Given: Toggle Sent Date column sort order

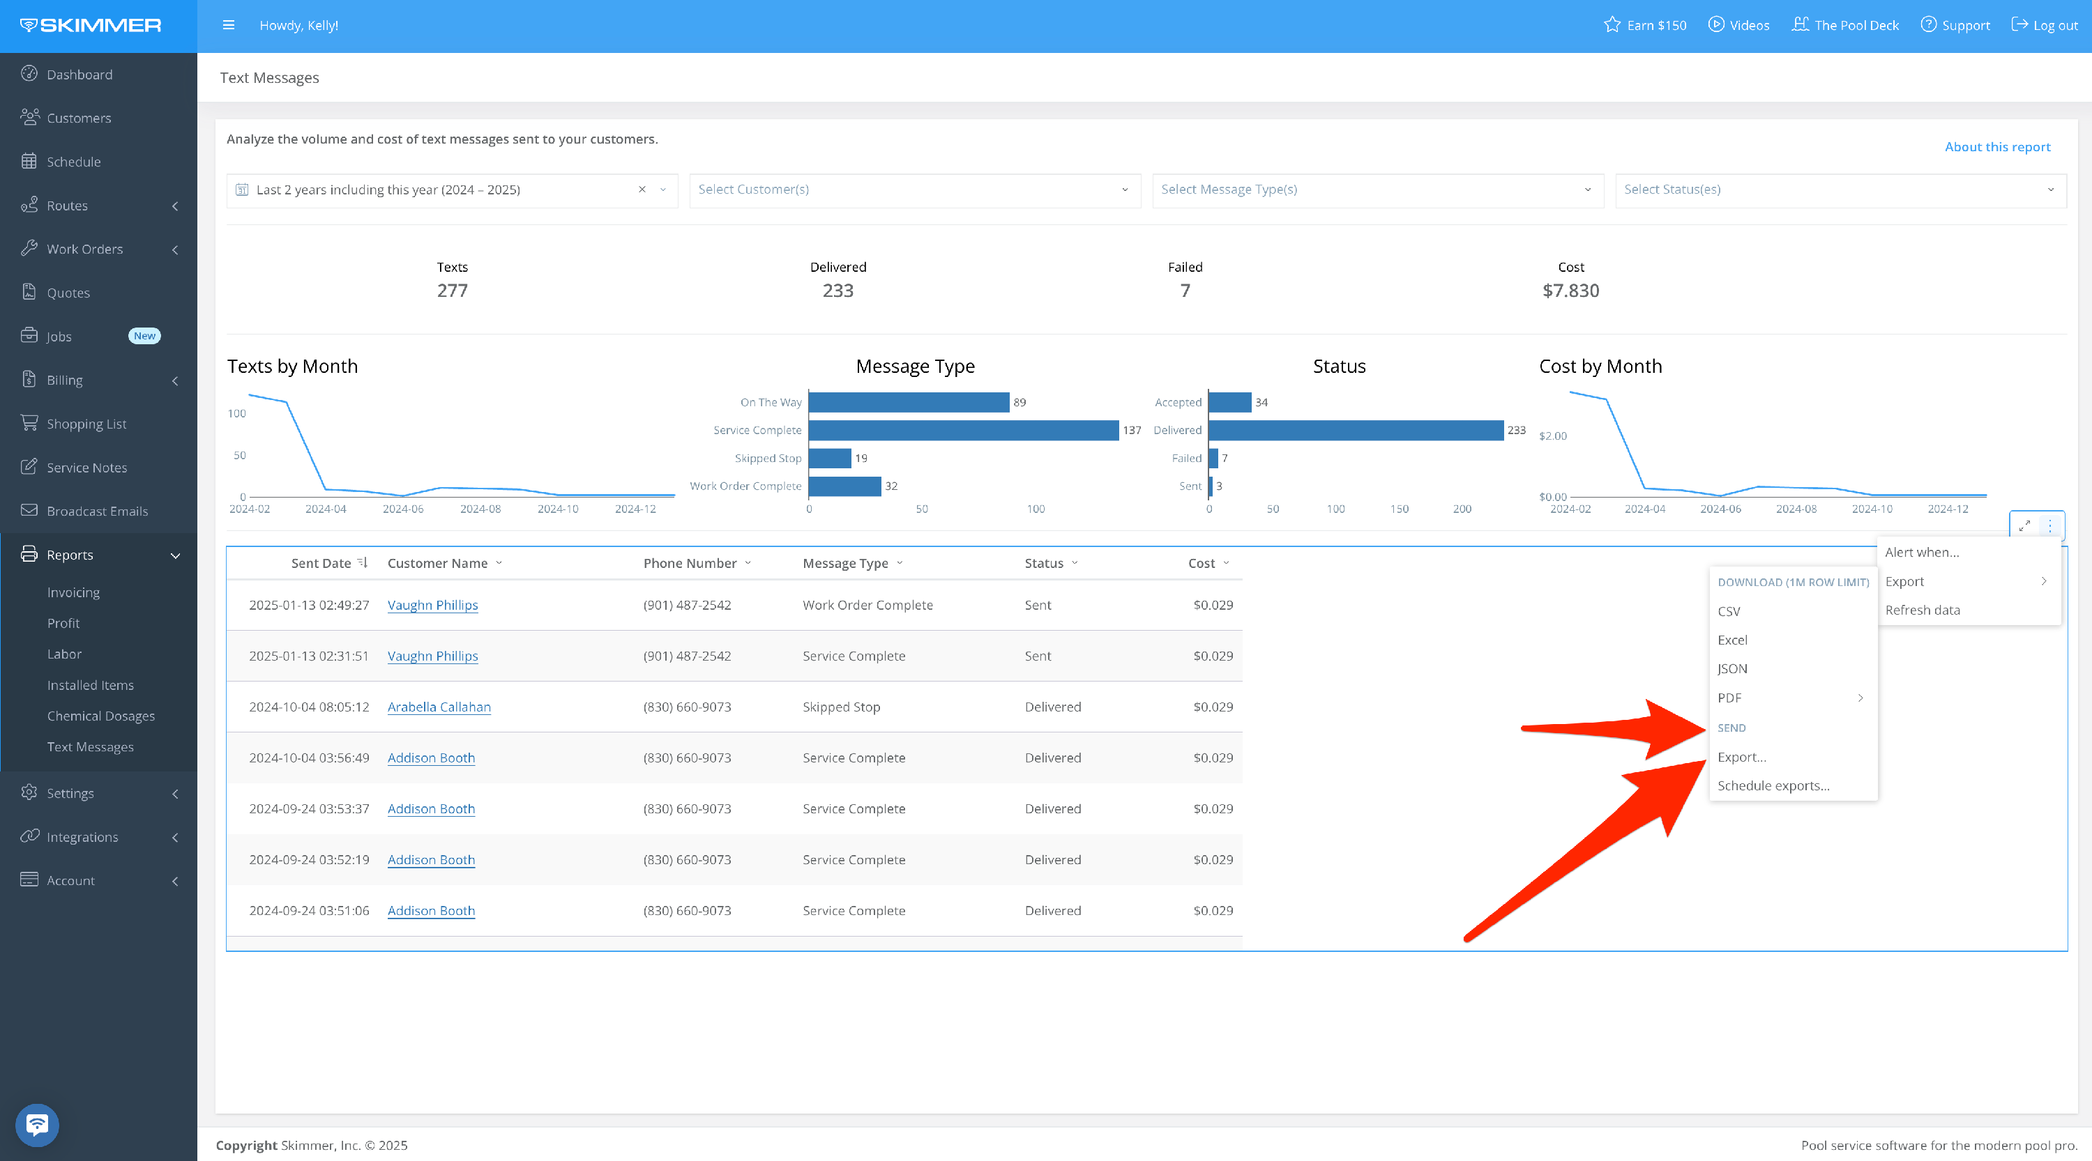Looking at the screenshot, I should point(362,563).
